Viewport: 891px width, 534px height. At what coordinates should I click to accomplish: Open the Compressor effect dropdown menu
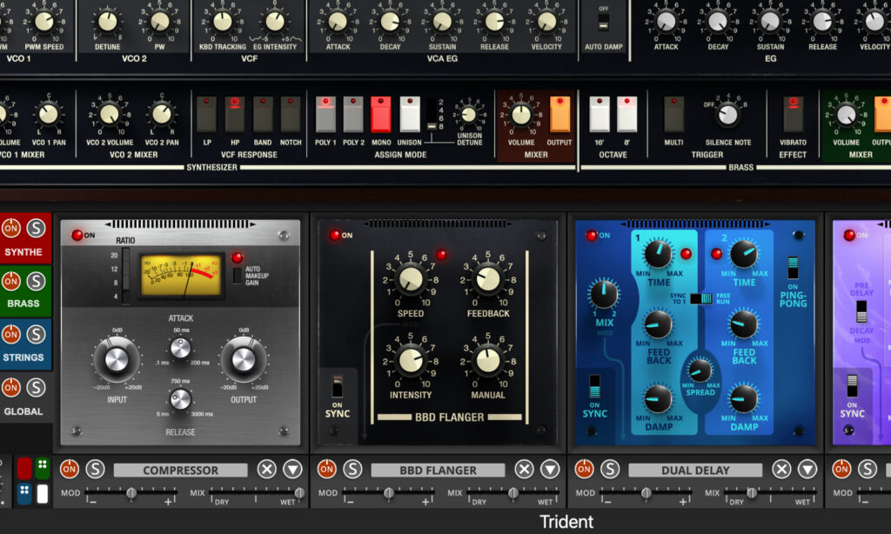tap(292, 470)
